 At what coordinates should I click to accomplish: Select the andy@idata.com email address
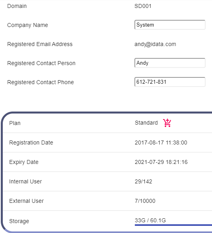155,44
